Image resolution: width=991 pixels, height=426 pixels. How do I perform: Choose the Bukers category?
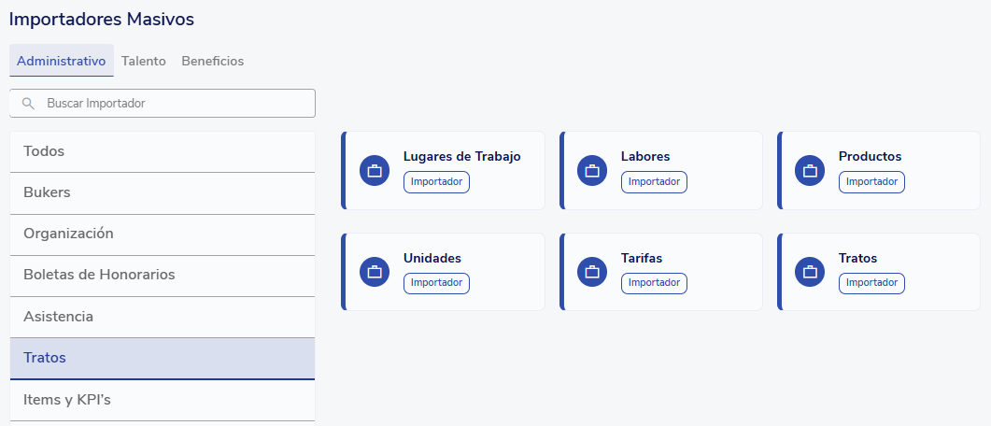162,192
